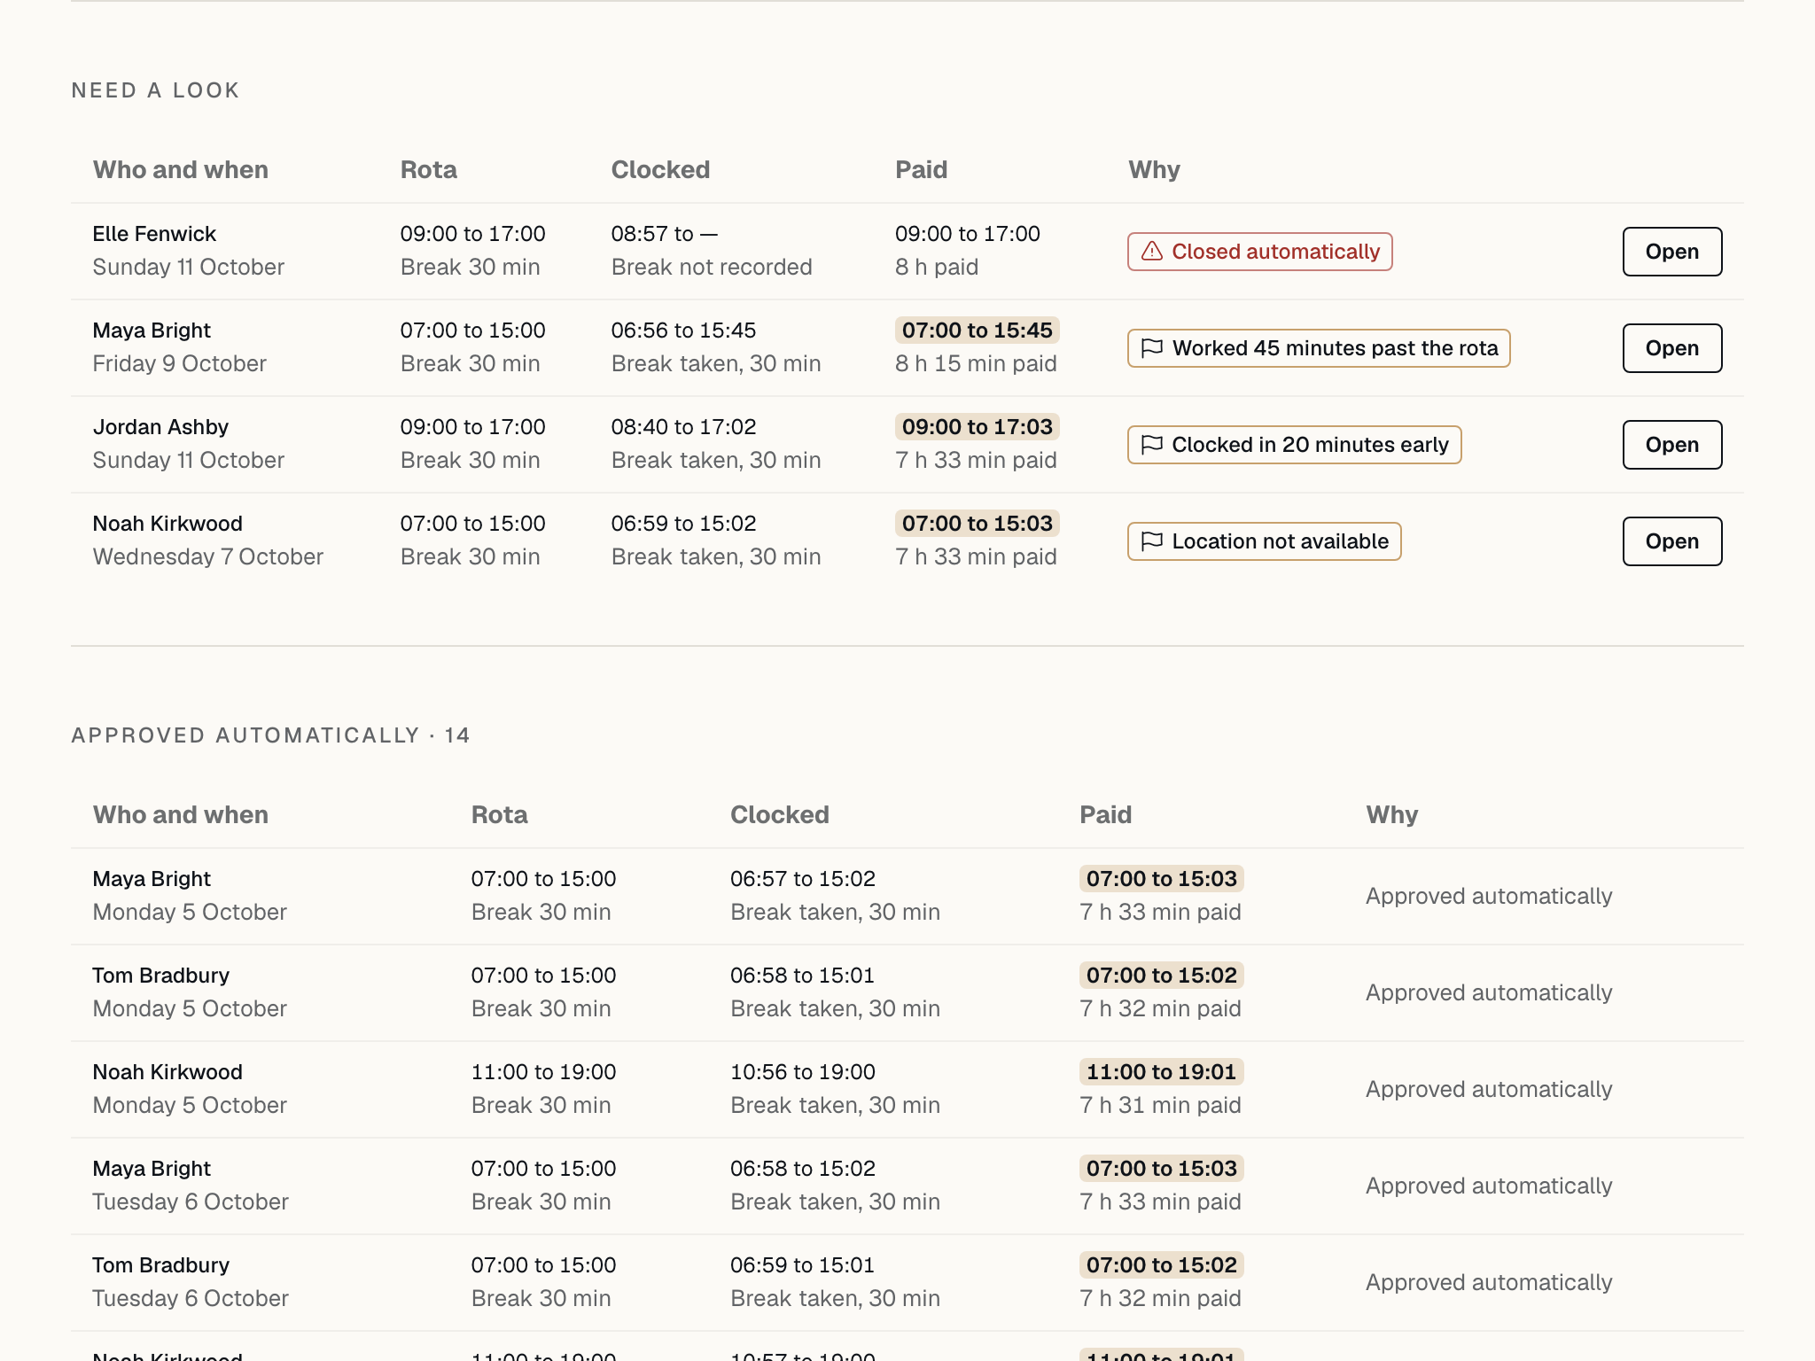Click 8 h 15 min paid value
Viewport: 1815px width, 1361px height.
pos(976,364)
